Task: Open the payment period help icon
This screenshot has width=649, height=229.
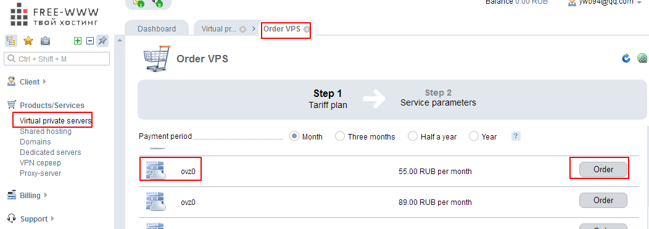Action: (516, 136)
